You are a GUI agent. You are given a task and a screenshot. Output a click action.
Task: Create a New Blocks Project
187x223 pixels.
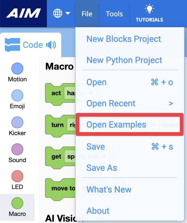tap(124, 39)
